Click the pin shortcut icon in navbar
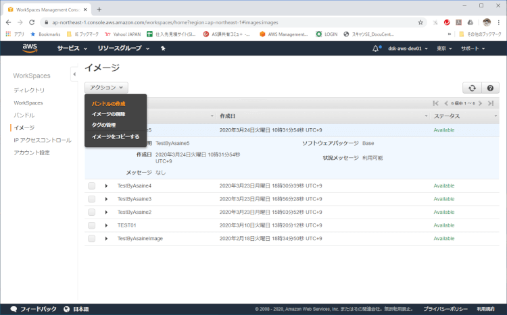 pos(163,49)
